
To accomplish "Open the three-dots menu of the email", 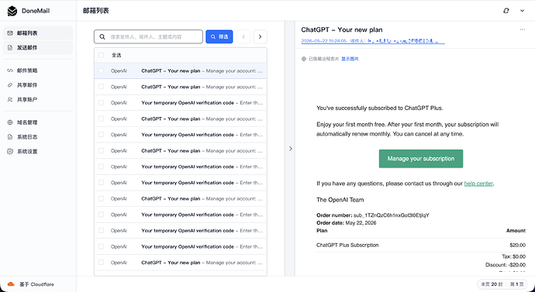I will pos(523,29).
